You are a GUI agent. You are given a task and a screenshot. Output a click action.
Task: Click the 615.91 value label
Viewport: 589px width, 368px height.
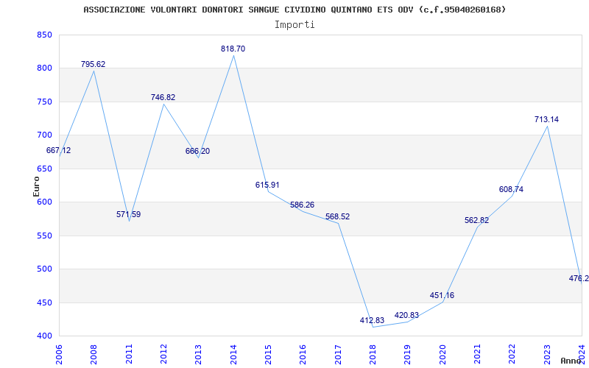point(267,185)
